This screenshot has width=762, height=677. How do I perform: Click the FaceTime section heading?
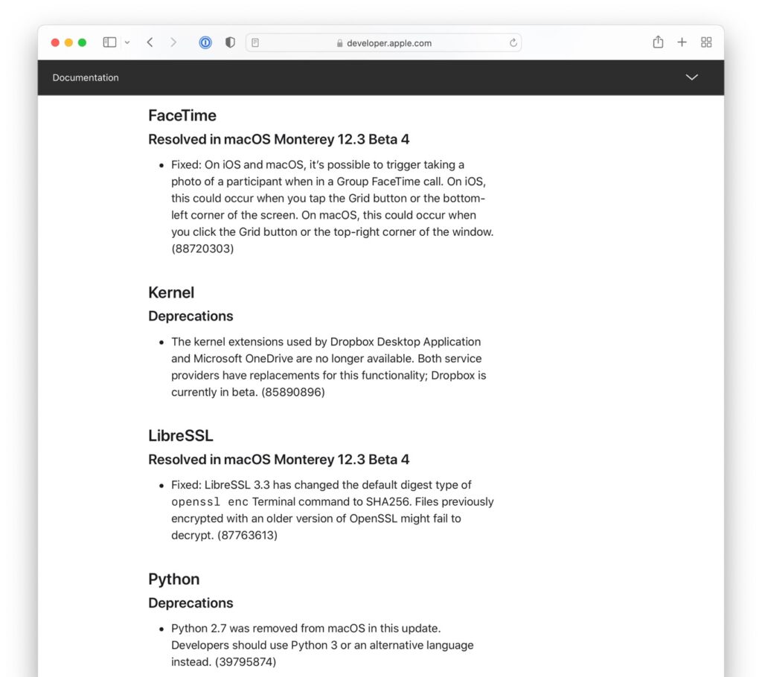click(x=182, y=116)
